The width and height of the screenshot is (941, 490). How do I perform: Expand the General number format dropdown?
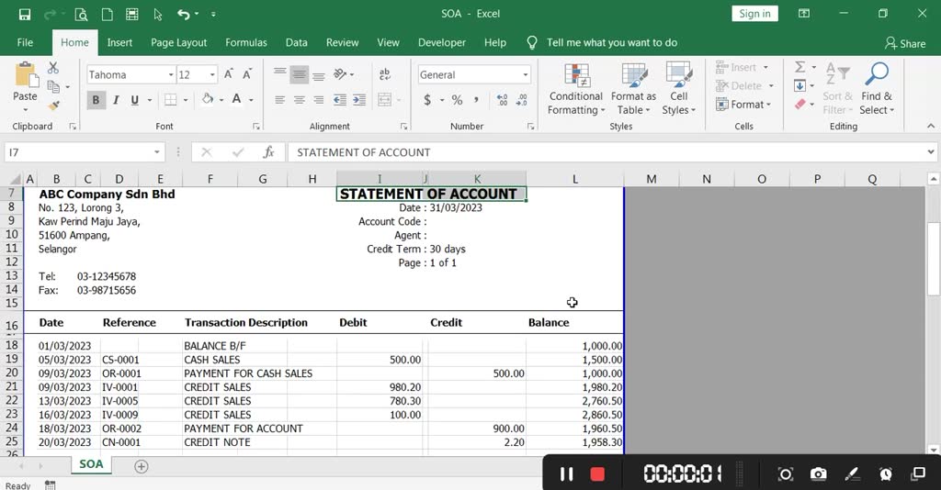click(x=525, y=75)
